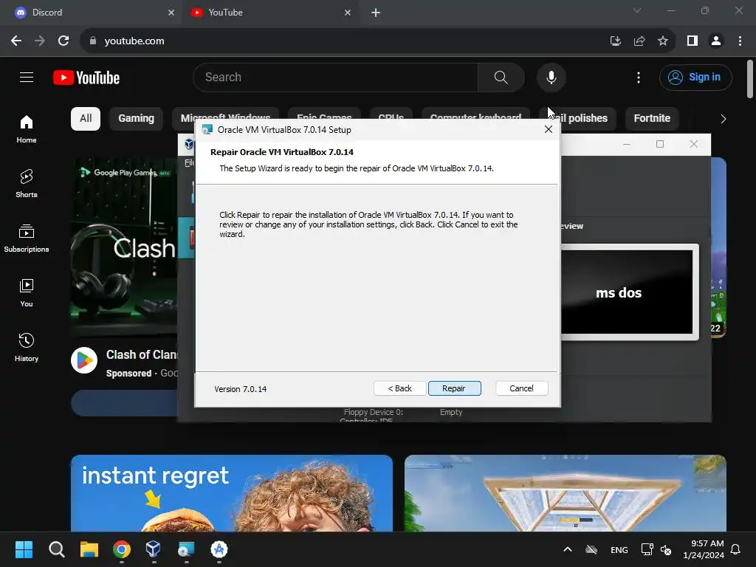Click the YouTube logo
This screenshot has height=567, width=756.
pyautogui.click(x=86, y=78)
